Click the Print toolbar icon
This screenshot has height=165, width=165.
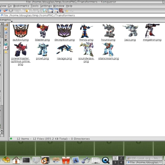pyautogui.click(x=33, y=10)
